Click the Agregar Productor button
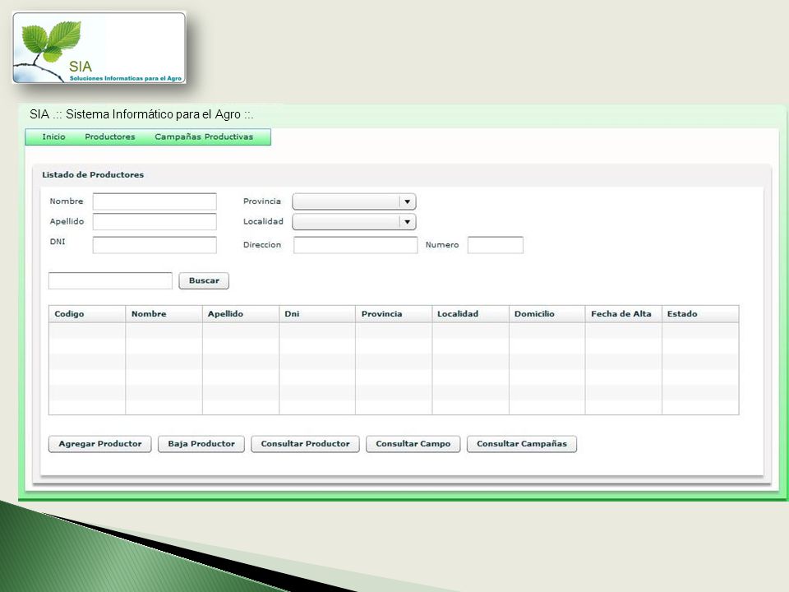This screenshot has height=592, width=789. (100, 444)
